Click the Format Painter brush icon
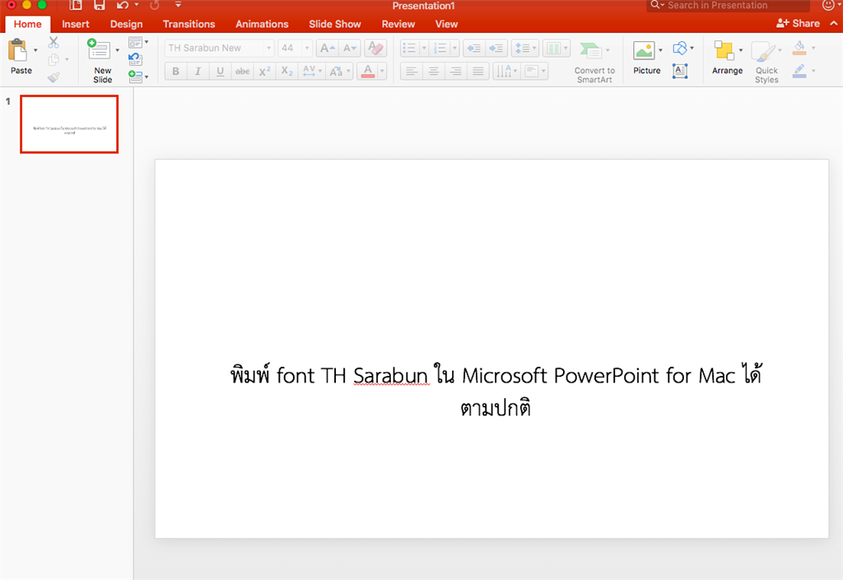 pos(54,77)
